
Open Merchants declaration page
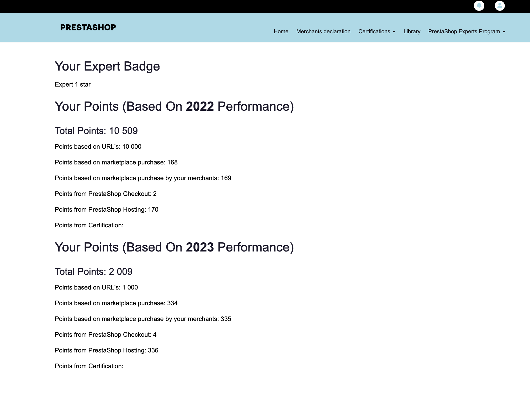[323, 31]
